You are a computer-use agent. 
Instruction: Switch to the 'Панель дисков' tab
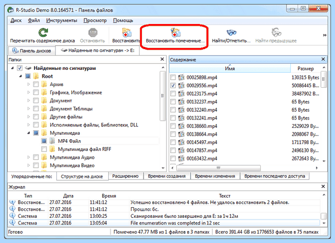[x=32, y=51]
